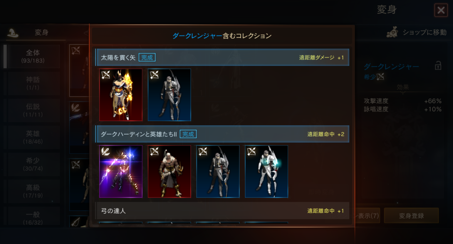Click the wing icon on purple card
The height and width of the screenshot is (244, 453).
(x=105, y=152)
